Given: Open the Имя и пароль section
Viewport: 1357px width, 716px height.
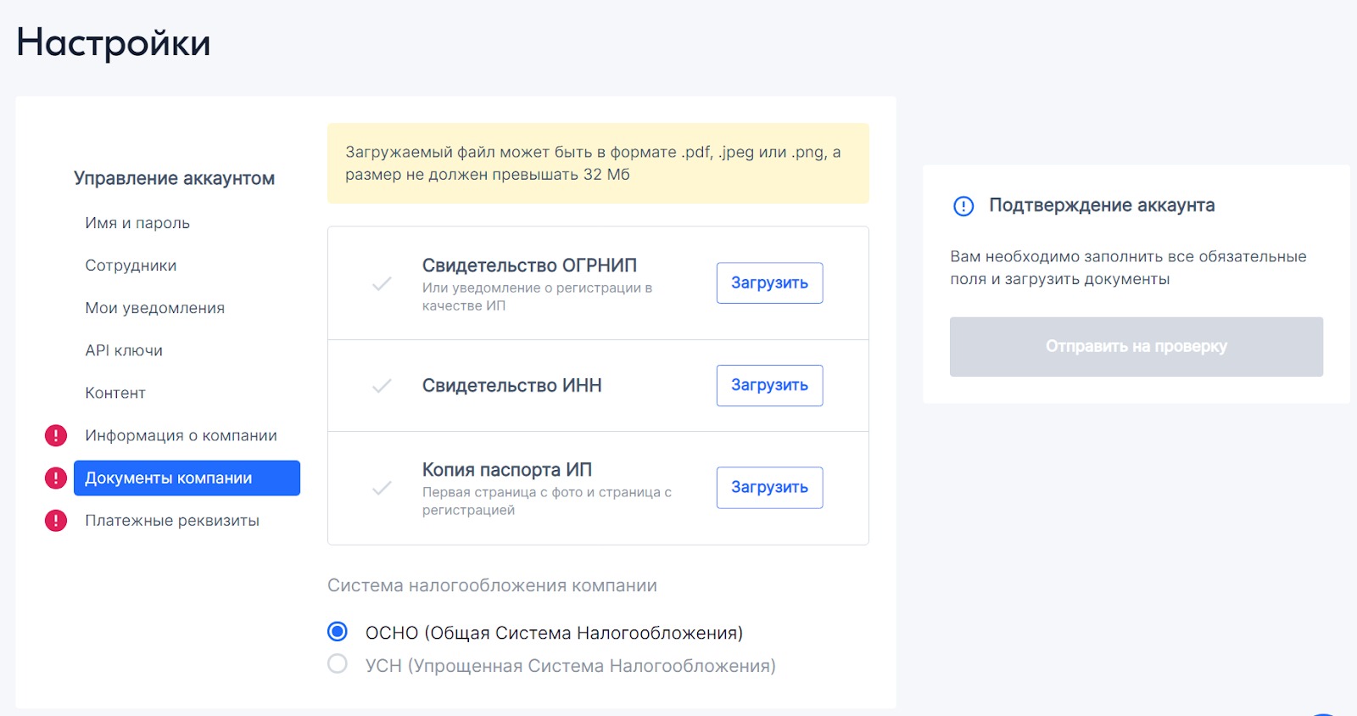Looking at the screenshot, I should point(137,223).
